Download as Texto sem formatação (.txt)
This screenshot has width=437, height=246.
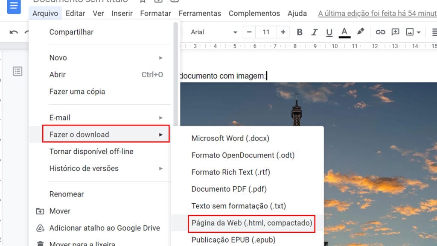click(248, 206)
